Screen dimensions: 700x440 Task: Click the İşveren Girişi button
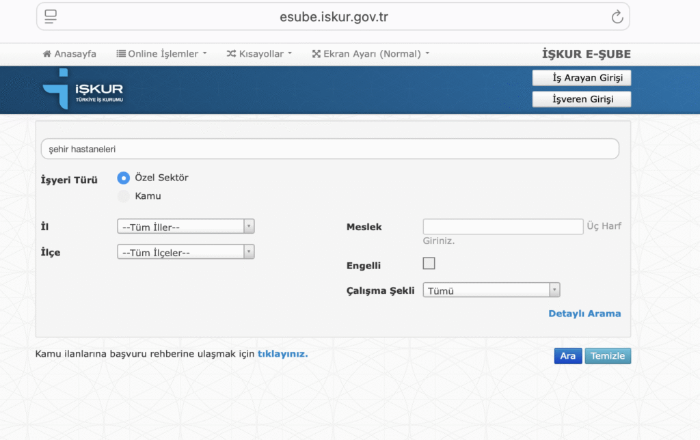pyautogui.click(x=582, y=99)
